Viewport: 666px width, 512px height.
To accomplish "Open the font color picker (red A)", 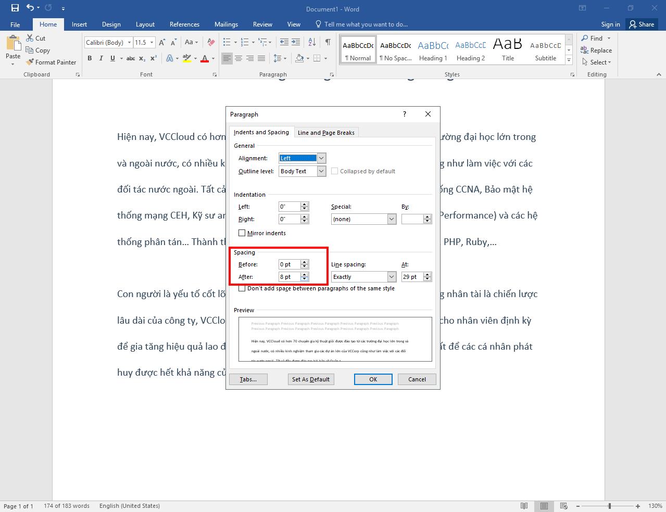I will (205, 58).
